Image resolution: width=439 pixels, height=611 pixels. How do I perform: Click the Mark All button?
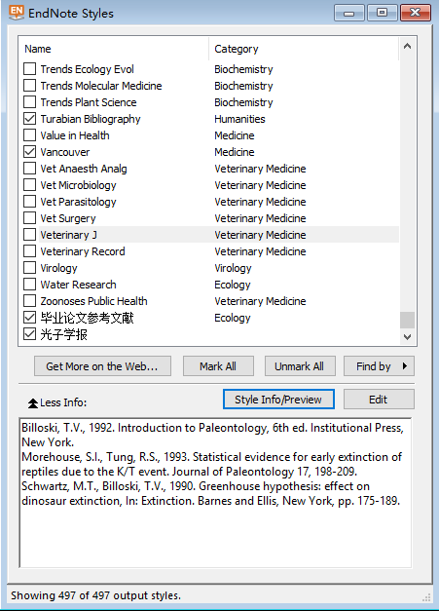[x=218, y=365]
